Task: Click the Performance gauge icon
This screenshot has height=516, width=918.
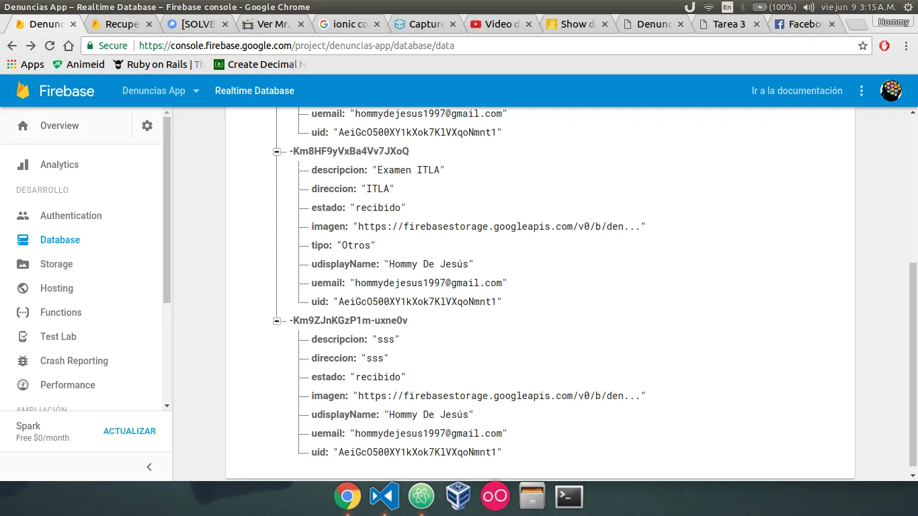Action: click(x=23, y=385)
